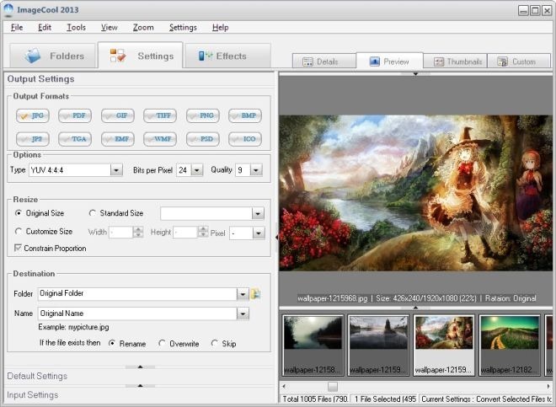Click the thumbnail strip scrollbar handle
Screen dimensions: 556x407
332,386
